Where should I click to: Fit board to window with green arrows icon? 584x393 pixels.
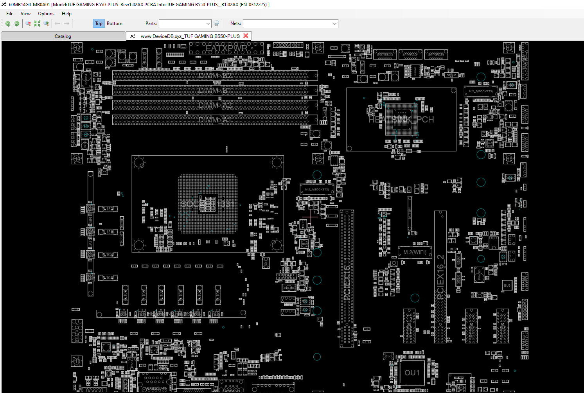click(37, 23)
